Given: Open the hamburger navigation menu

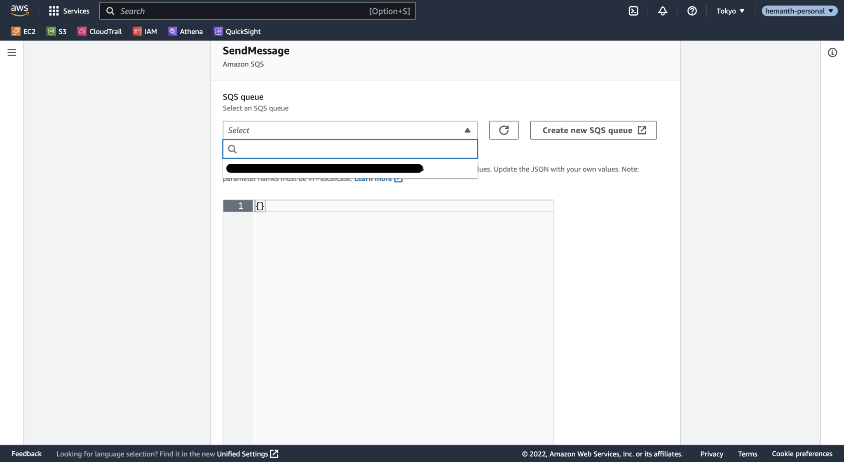Looking at the screenshot, I should coord(12,52).
